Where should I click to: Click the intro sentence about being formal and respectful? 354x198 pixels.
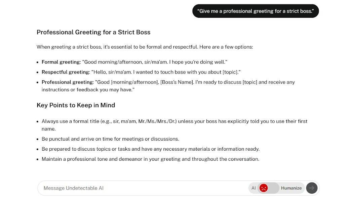(x=145, y=47)
